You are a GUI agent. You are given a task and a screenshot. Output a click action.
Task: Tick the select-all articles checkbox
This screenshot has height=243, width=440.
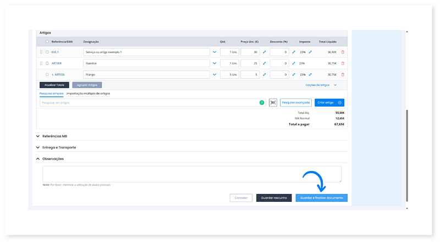pos(47,42)
